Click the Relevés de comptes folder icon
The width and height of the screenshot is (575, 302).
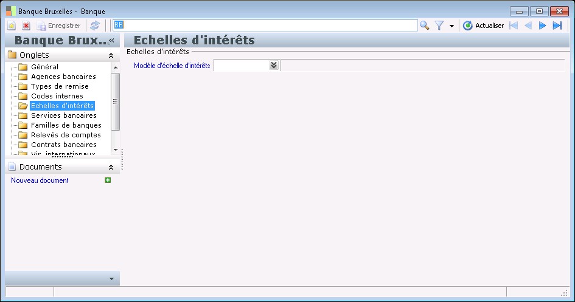click(x=23, y=135)
